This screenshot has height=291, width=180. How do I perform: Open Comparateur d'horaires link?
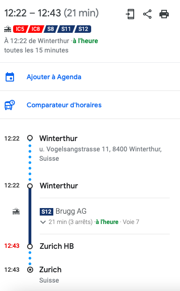(64, 105)
